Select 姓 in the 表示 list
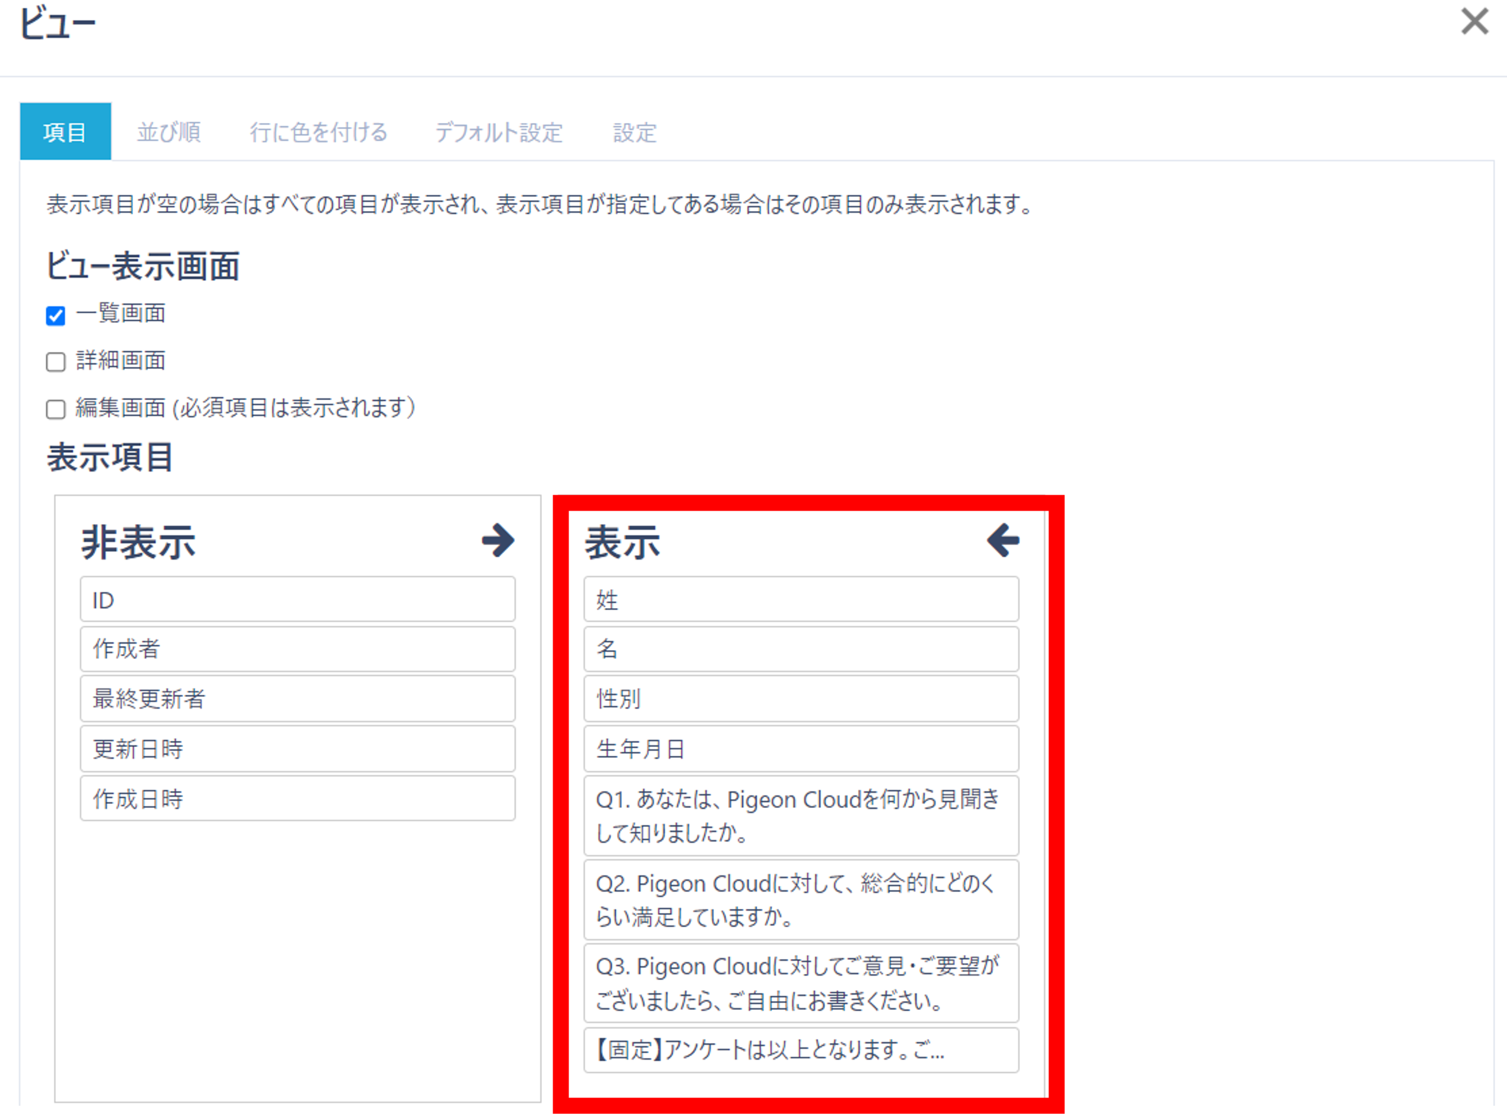Image resolution: width=1507 pixels, height=1114 pixels. pos(801,599)
